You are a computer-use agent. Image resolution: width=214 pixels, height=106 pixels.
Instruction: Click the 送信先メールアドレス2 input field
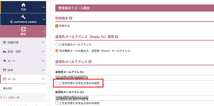(134, 98)
